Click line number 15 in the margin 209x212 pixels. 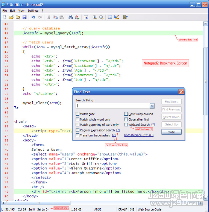(6, 33)
